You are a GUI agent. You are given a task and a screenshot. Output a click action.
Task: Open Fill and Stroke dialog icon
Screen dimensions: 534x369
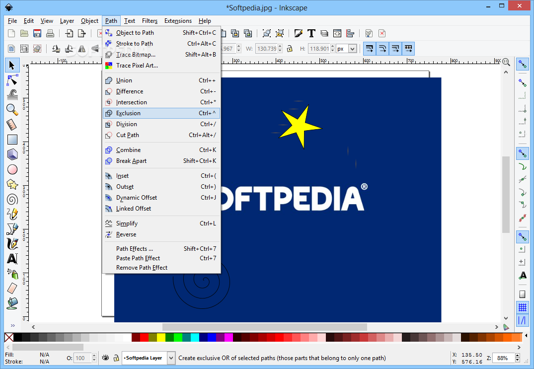(x=299, y=33)
